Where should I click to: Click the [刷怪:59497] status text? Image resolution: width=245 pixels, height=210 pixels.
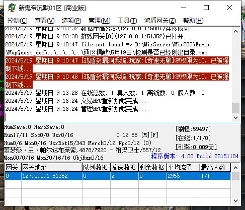point(193,129)
